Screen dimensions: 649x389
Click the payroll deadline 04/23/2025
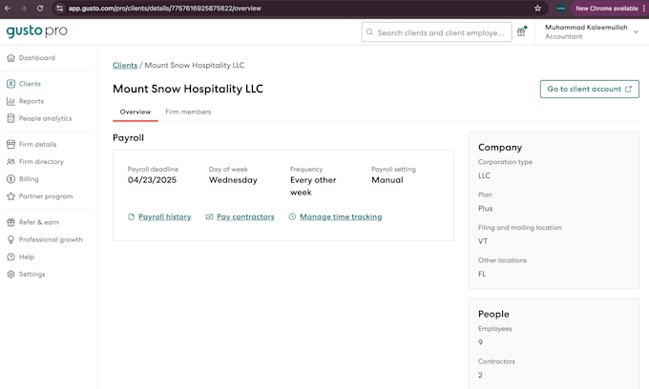152,180
